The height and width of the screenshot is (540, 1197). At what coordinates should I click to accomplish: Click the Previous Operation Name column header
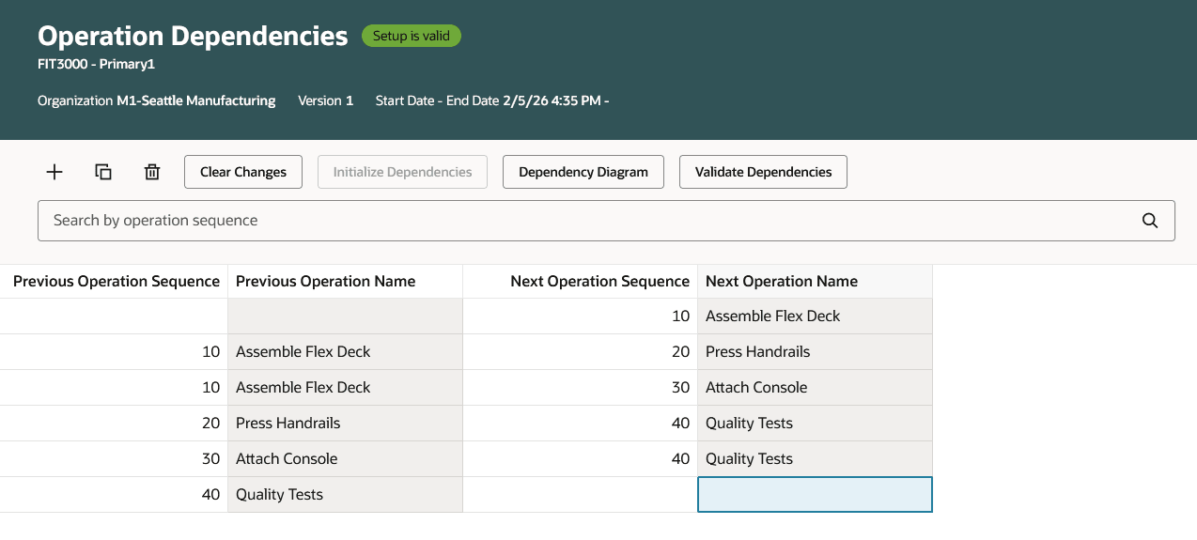point(325,282)
